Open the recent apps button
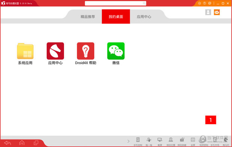The width and height of the screenshot is (232, 147). click(36, 143)
